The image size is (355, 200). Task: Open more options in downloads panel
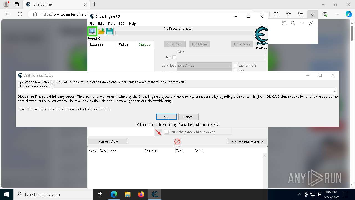point(302,23)
